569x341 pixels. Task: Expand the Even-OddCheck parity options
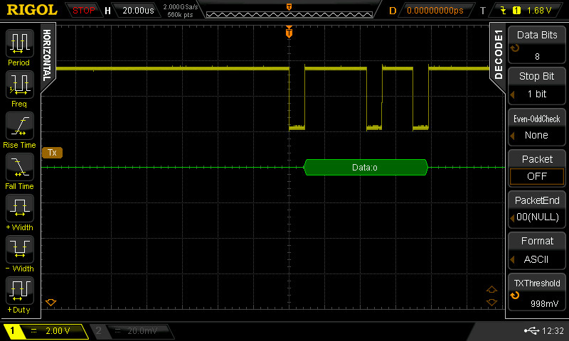537,127
